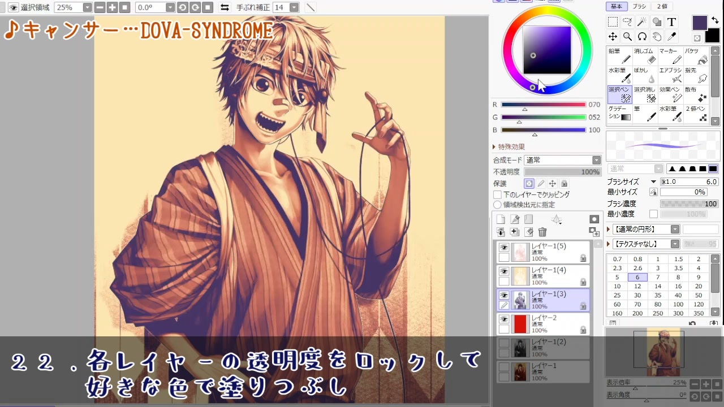This screenshot has height=407, width=724.
Task: Create a new normal layer
Action: (501, 219)
